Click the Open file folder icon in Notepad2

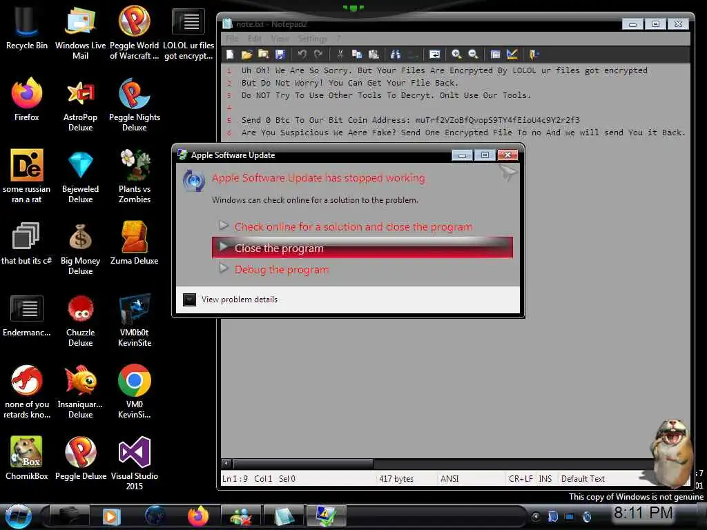(246, 55)
